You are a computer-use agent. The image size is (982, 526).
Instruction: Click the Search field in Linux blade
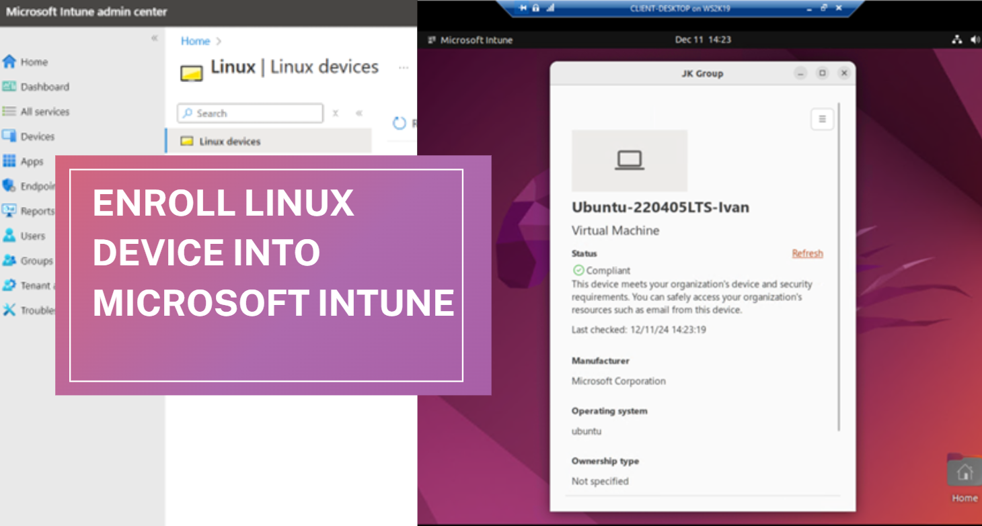[250, 113]
